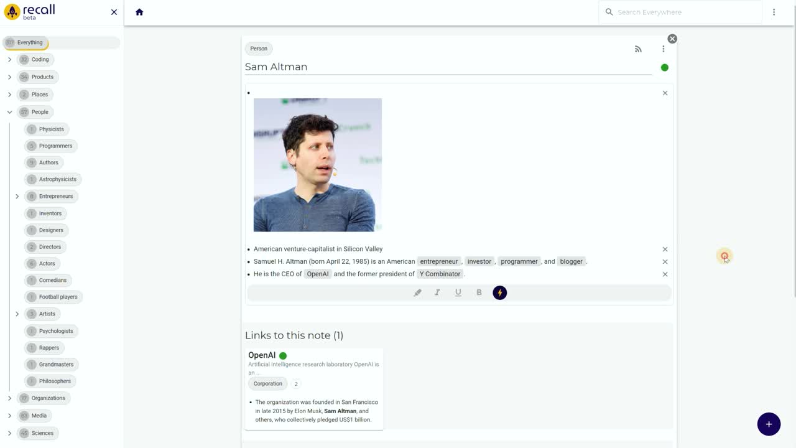Follow the 'programmer' link tag
Image resolution: width=796 pixels, height=448 pixels.
click(519, 261)
